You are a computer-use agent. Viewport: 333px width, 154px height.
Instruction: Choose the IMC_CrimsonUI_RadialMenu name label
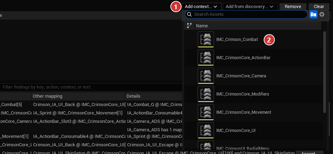coord(243,148)
